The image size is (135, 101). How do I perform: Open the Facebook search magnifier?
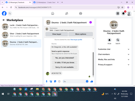(x=10, y=13)
